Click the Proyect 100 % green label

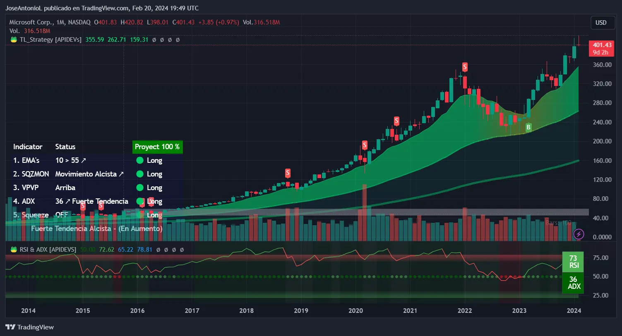point(157,147)
